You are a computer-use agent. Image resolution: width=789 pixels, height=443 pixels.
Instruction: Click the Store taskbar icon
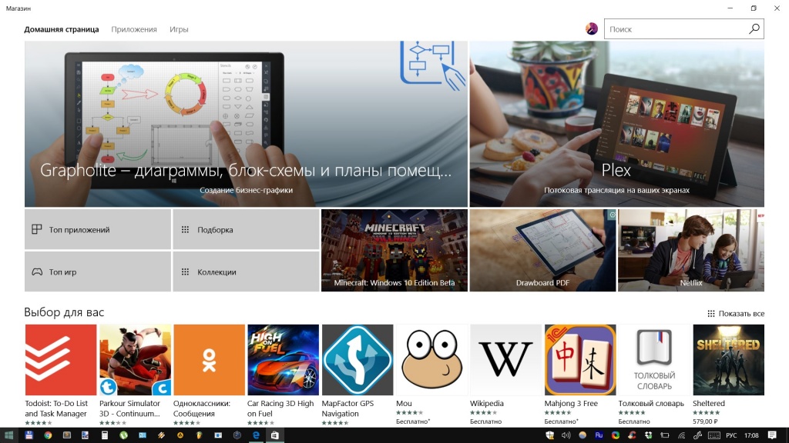275,435
